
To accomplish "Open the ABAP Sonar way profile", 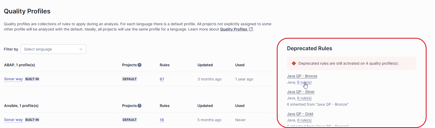I will click(13, 79).
